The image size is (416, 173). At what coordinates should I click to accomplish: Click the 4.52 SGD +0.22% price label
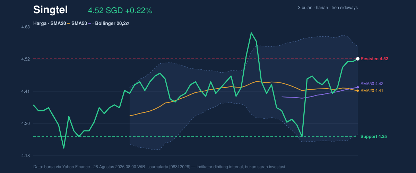pyautogui.click(x=120, y=11)
